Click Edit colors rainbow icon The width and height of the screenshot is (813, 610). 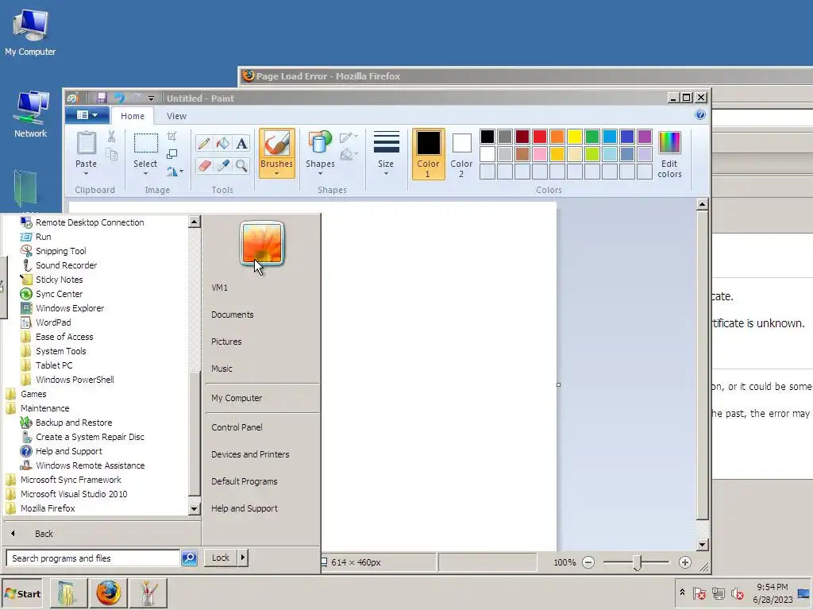click(x=669, y=143)
